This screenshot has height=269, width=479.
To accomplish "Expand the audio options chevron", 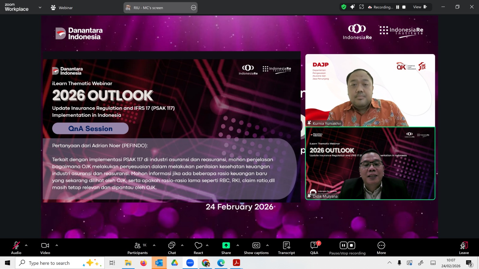I will click(x=26, y=245).
